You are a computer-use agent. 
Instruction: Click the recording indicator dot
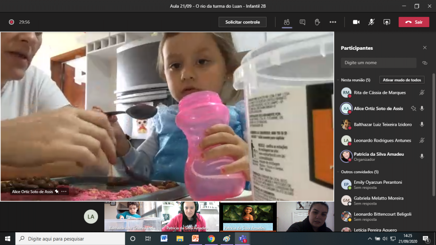11,22
